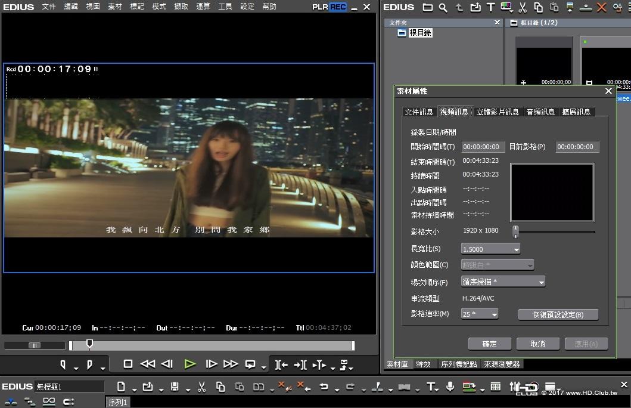Image resolution: width=631 pixels, height=408 pixels.
Task: Toggle the REC mode indicator
Action: click(x=338, y=7)
